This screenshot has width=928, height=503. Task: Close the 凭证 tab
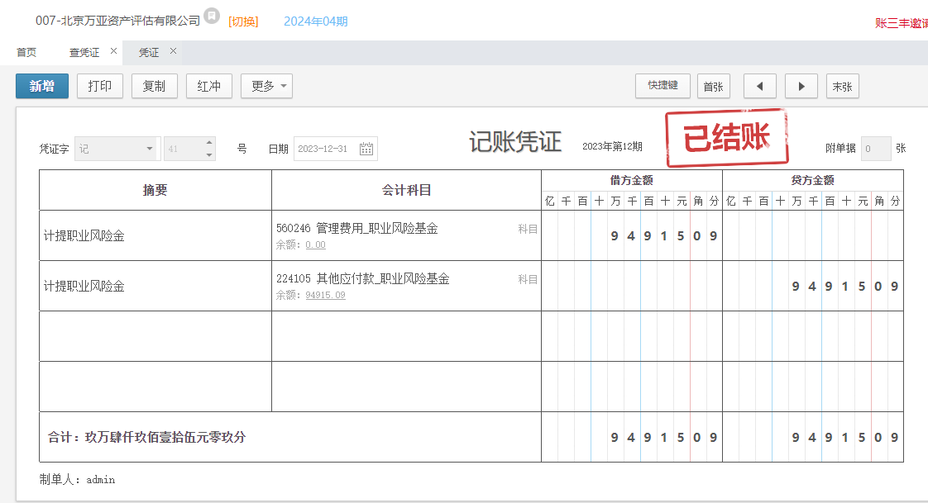[173, 51]
